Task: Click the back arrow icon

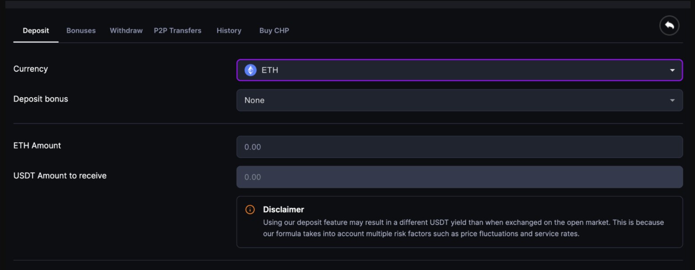Action: [x=669, y=26]
